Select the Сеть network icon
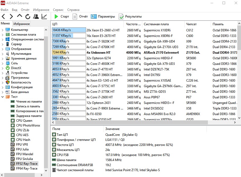241x177 pixels. click(7, 63)
